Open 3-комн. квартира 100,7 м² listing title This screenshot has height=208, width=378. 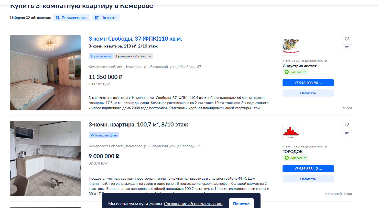point(138,124)
